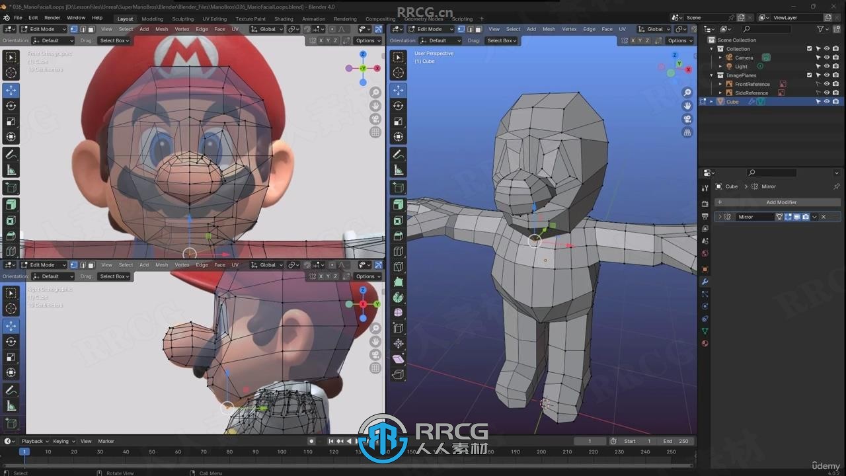Open the Playback dropdown in the timeline
Viewport: 846px width, 476px height.
click(34, 441)
